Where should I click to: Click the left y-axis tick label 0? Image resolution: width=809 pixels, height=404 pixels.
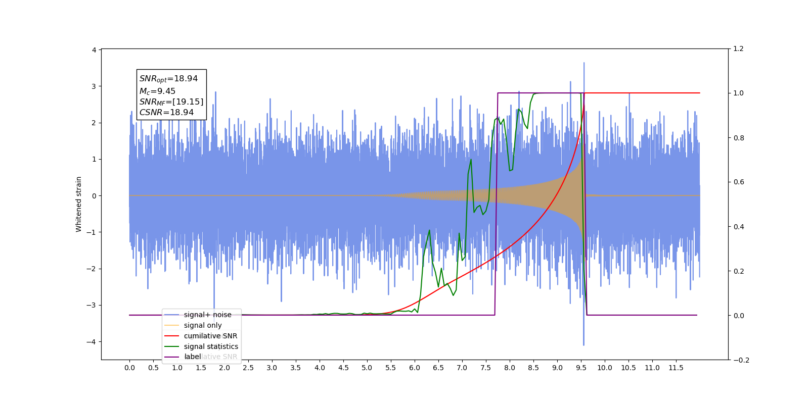94,196
